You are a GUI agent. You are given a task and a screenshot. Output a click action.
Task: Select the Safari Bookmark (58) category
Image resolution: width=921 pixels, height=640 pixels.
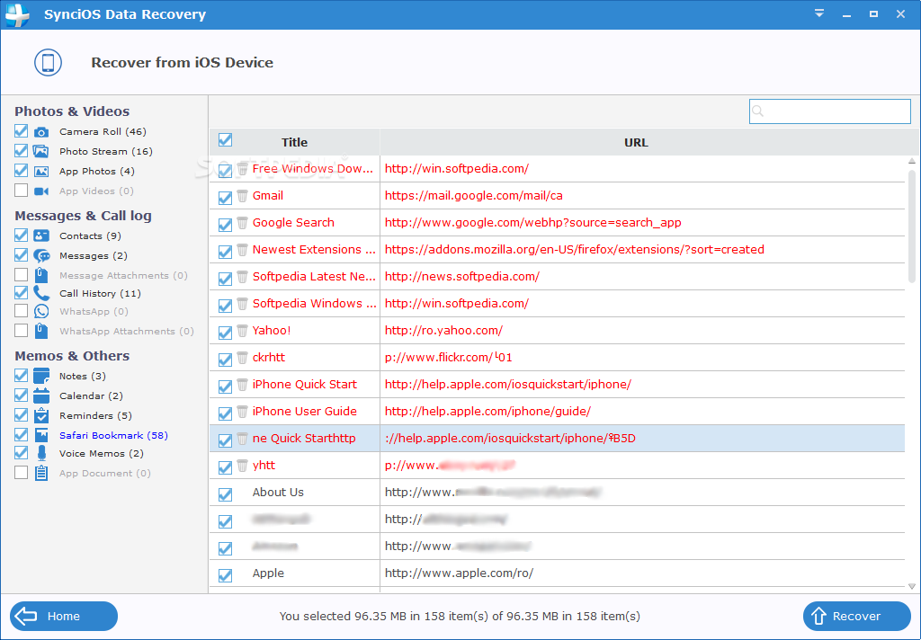click(113, 435)
